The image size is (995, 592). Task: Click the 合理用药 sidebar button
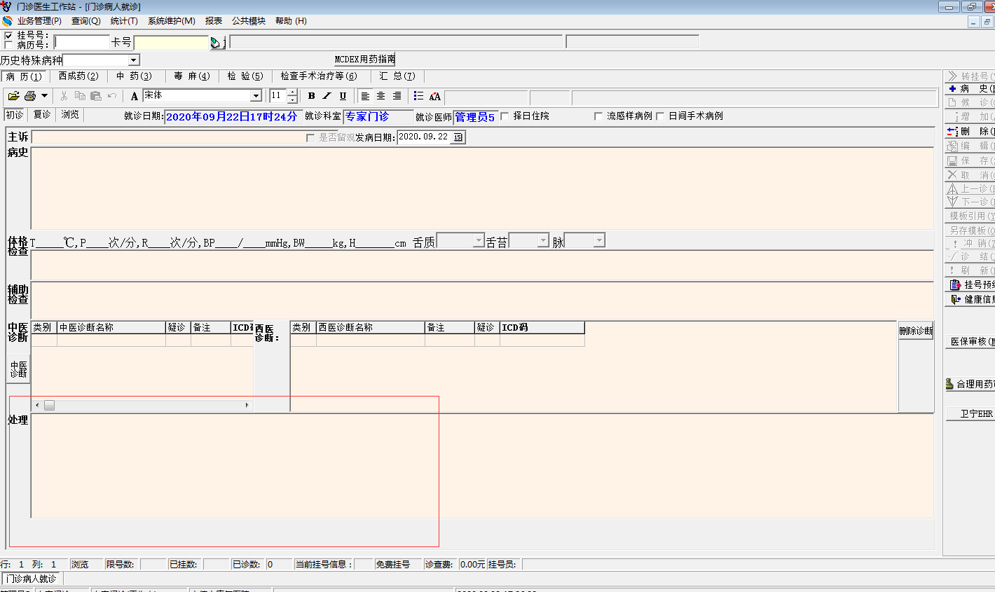pyautogui.click(x=970, y=384)
